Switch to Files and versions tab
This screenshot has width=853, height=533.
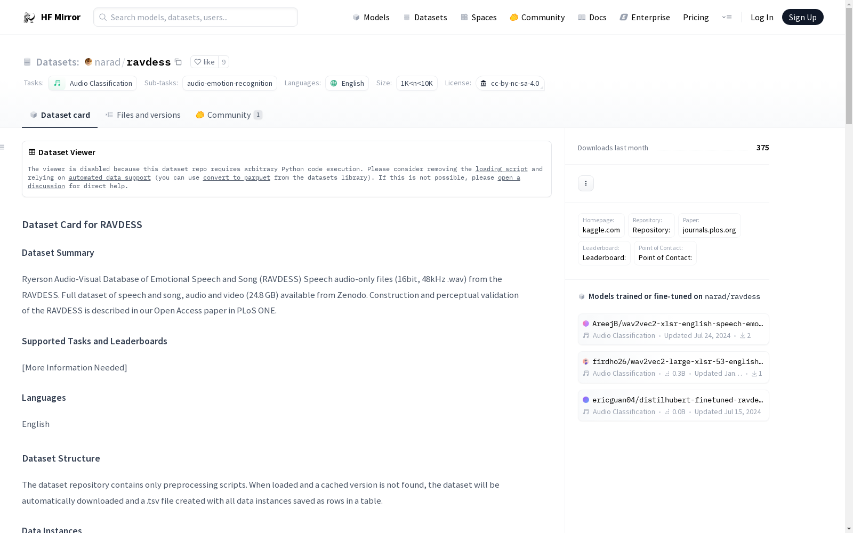(143, 115)
